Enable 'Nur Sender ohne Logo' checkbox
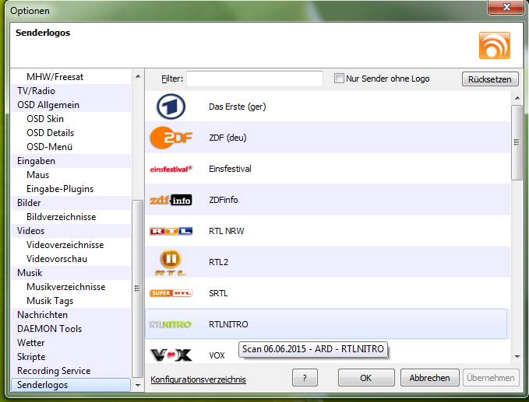This screenshot has width=529, height=402. [x=339, y=79]
